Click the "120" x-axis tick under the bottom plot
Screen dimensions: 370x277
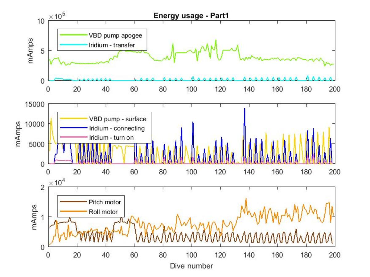(220, 255)
